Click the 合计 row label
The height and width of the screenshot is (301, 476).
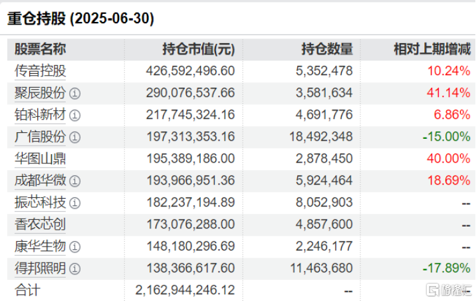[x=28, y=290]
